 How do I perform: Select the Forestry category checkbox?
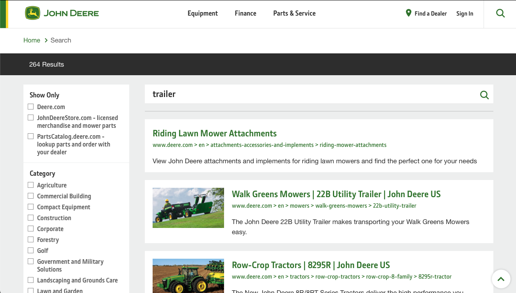(31, 240)
